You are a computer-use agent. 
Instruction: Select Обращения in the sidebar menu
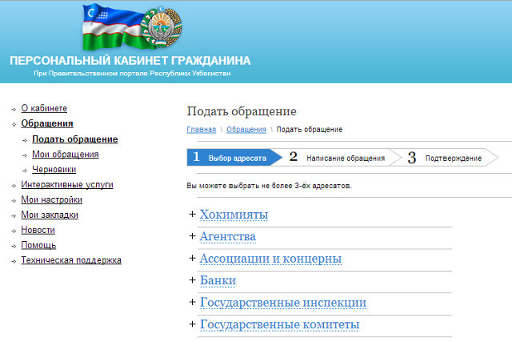click(x=46, y=123)
